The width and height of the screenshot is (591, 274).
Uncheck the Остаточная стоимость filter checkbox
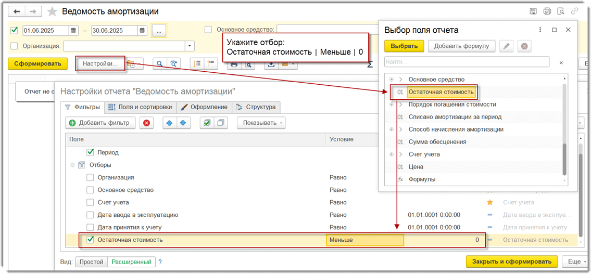pos(90,239)
